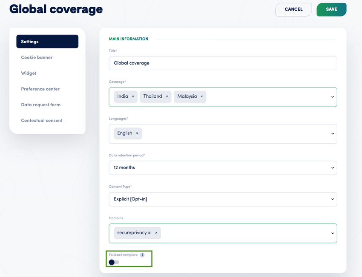Select Data request form menu item
362x277 pixels.
(41, 105)
